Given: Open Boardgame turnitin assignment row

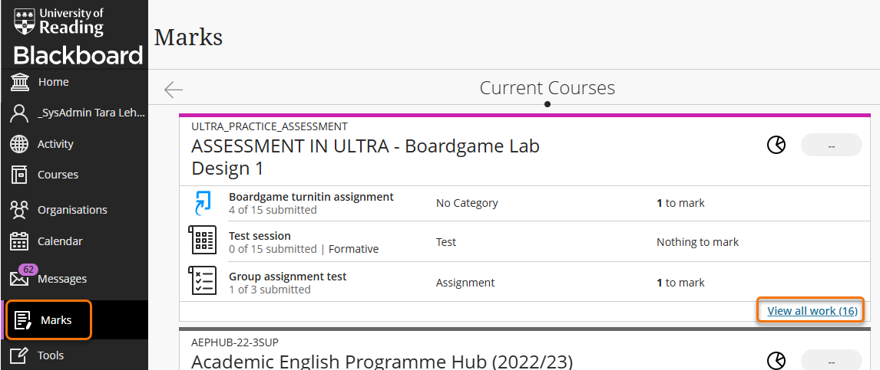Looking at the screenshot, I should pos(311,197).
